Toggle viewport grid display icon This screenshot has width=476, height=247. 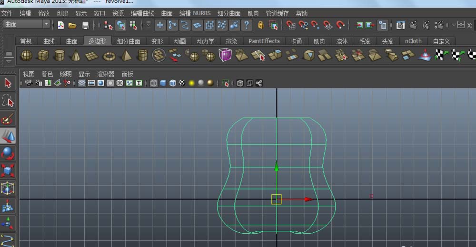pyautogui.click(x=82, y=83)
